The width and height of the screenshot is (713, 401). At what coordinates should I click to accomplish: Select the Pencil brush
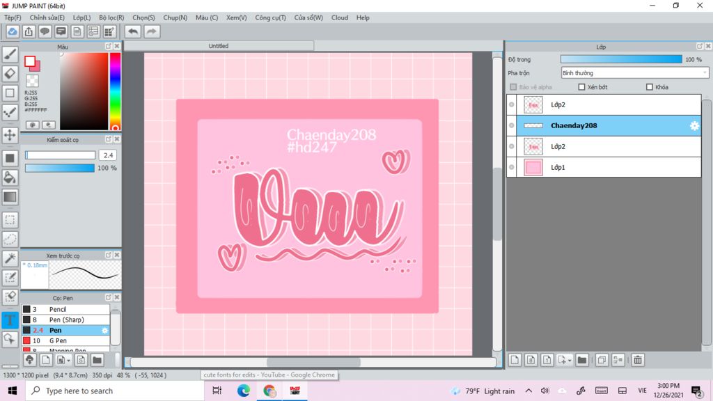(x=65, y=309)
